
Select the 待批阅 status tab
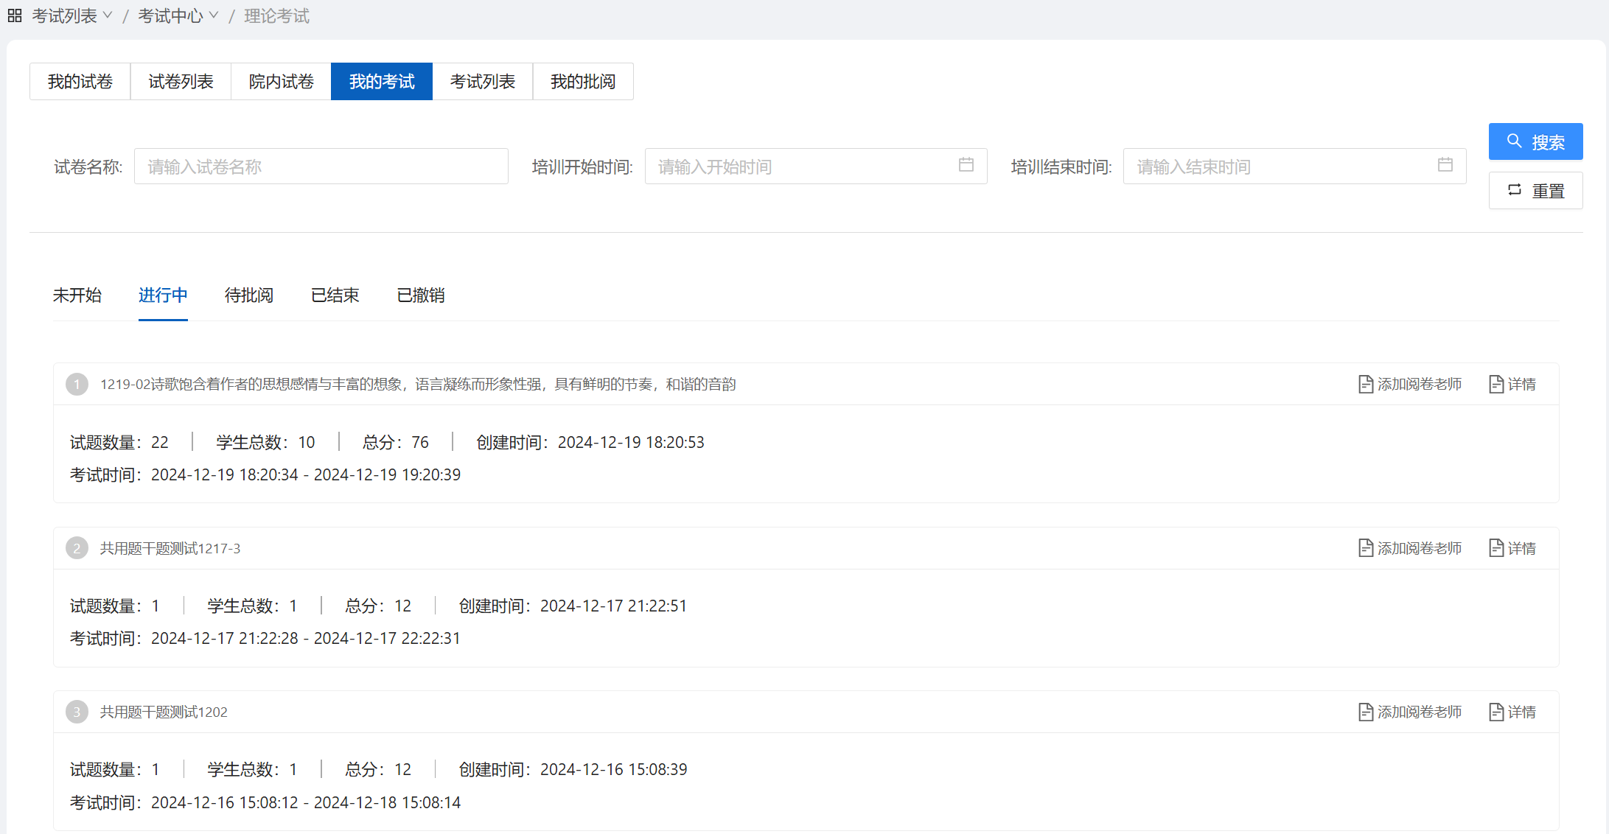point(248,295)
